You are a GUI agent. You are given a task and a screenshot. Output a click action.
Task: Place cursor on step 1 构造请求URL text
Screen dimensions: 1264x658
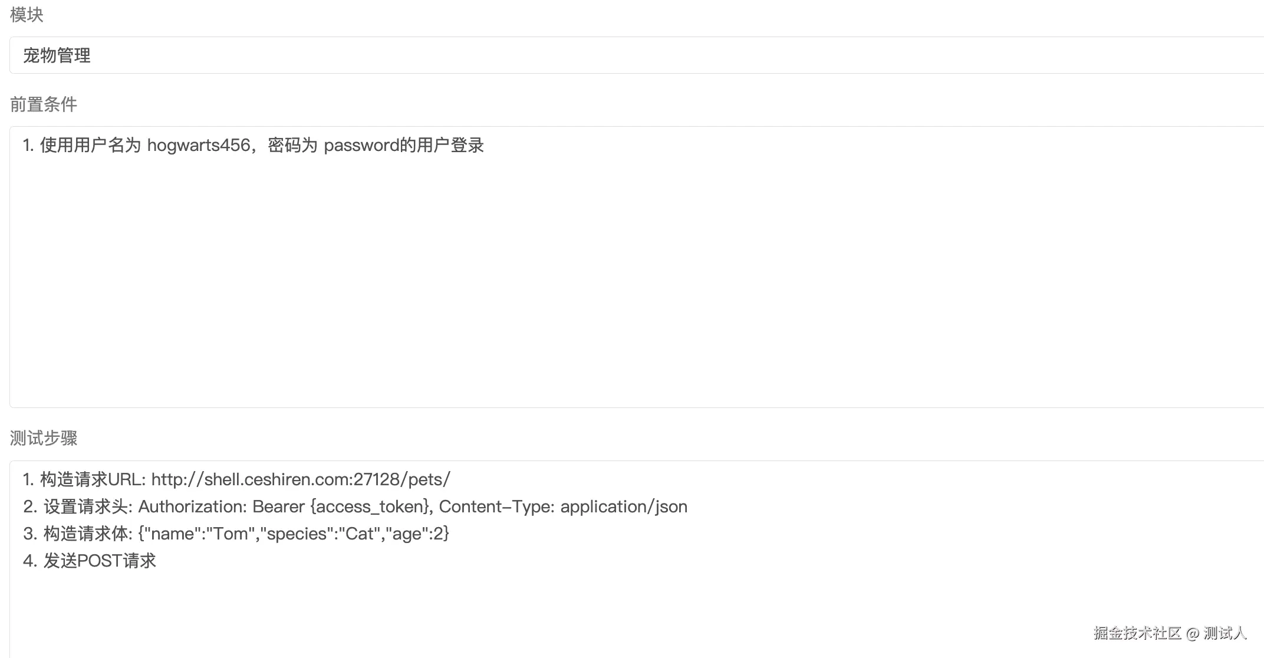[x=83, y=479]
